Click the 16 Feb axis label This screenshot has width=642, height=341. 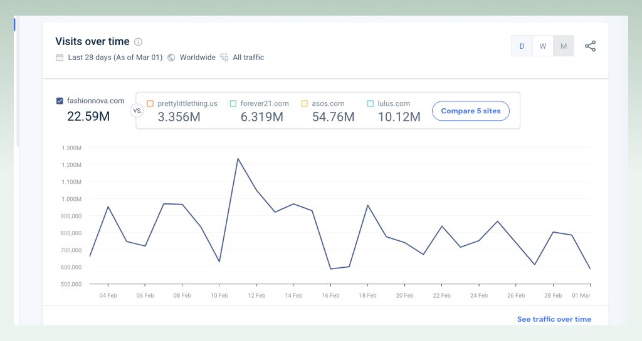click(x=330, y=296)
